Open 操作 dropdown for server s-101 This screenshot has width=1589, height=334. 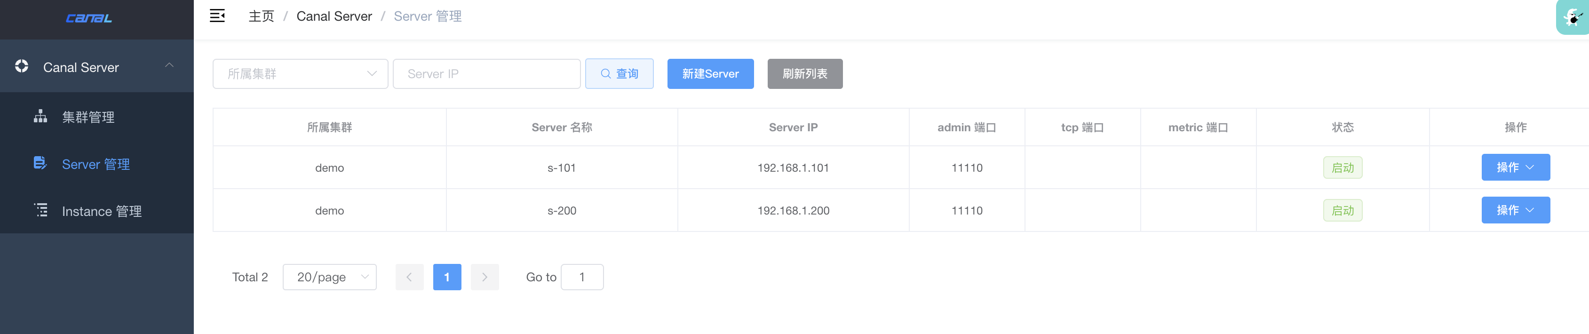[1516, 167]
